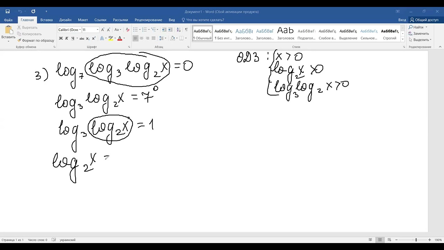Click the zoom slider in the status bar
444x250 pixels.
tap(416, 240)
